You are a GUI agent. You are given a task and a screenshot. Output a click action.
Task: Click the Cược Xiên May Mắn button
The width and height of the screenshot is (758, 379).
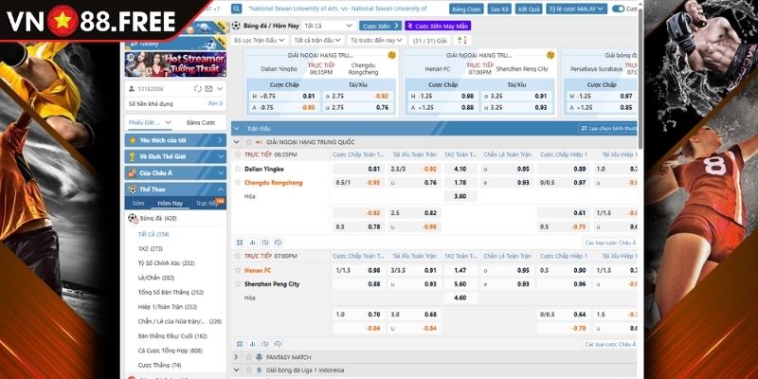[439, 26]
